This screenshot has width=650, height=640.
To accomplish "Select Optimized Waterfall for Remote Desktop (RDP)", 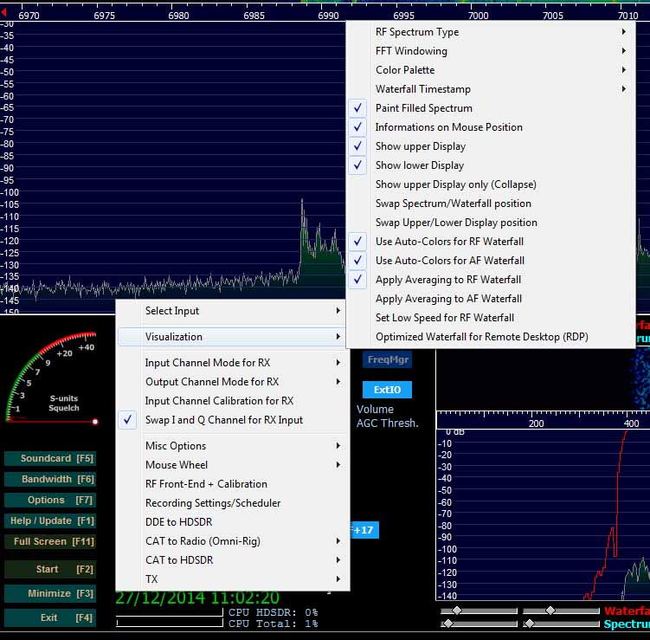I will coord(491,337).
